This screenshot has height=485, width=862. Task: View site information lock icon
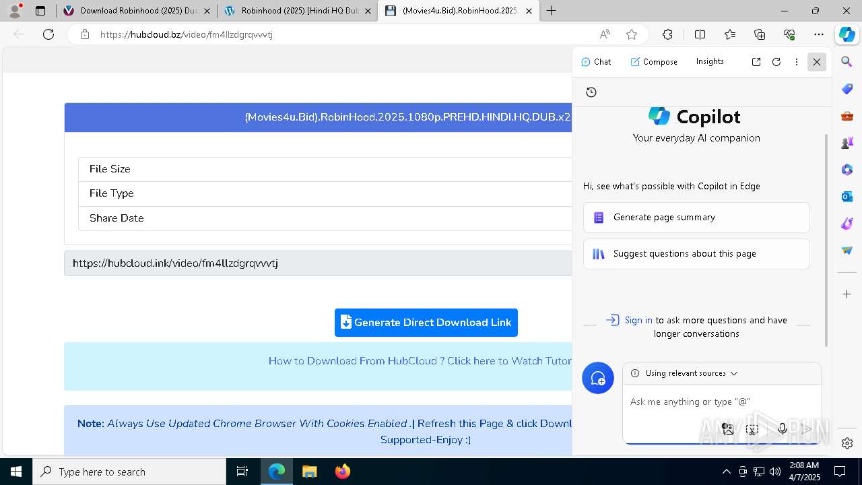[85, 34]
